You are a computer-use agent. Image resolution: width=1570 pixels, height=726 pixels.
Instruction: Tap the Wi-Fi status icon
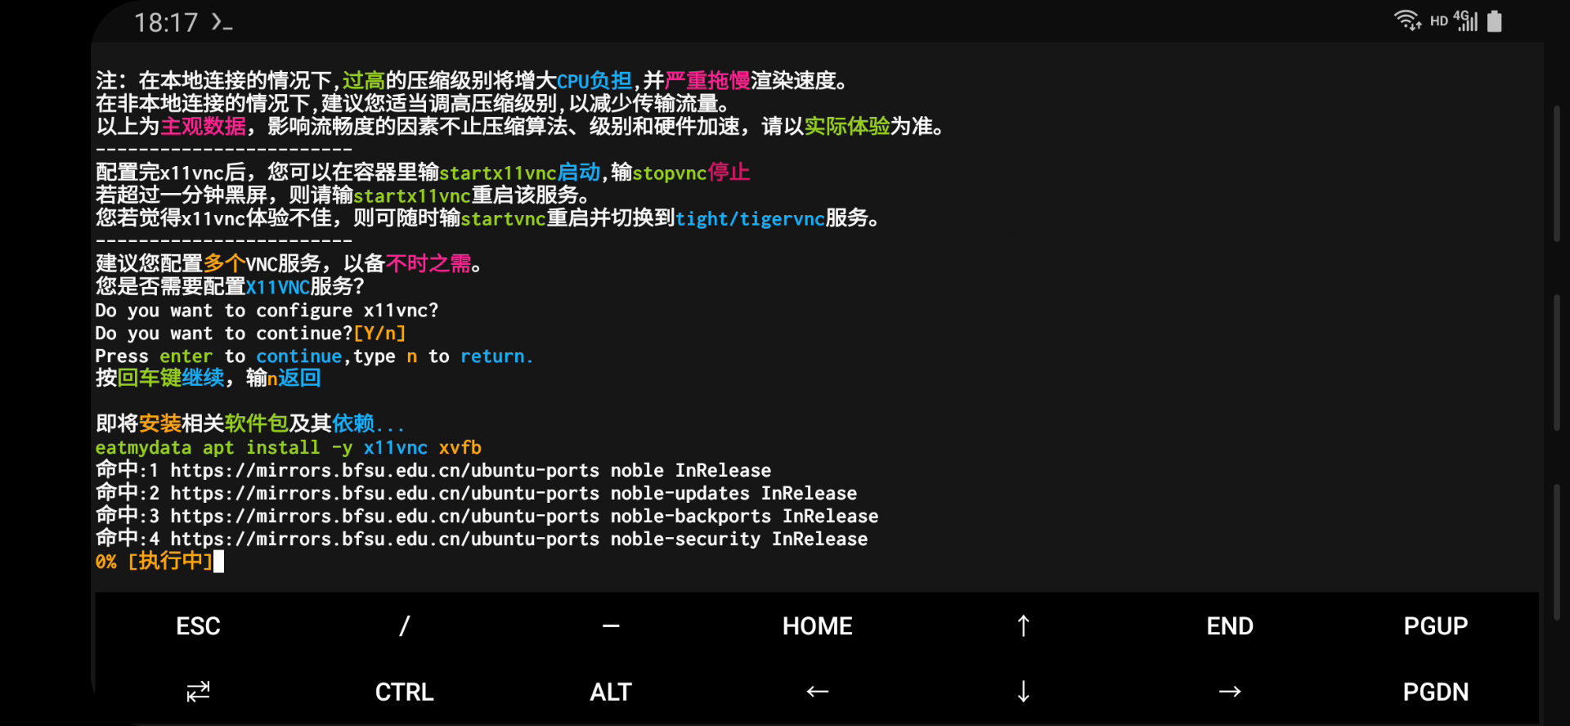[1406, 20]
